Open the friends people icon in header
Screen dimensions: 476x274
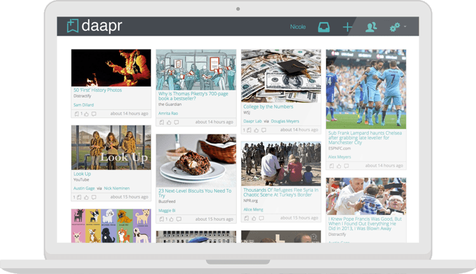point(371,27)
